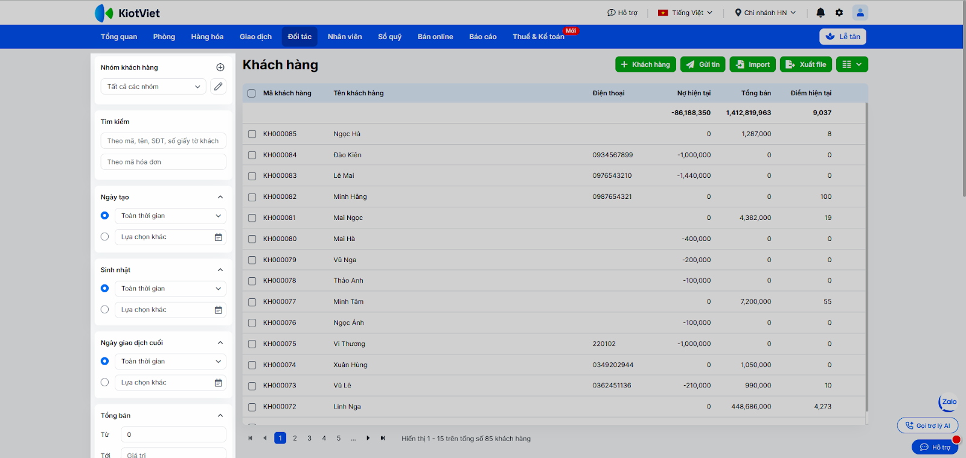The width and height of the screenshot is (966, 458).
Task: Click Tổng bán Từ value field
Action: tap(173, 434)
